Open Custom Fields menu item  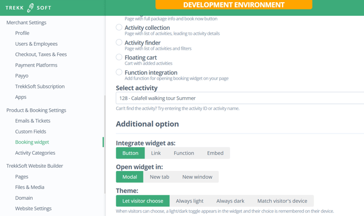click(30, 131)
